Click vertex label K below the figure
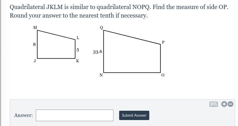Image resolution: width=238 pixels, height=126 pixels. point(78,61)
